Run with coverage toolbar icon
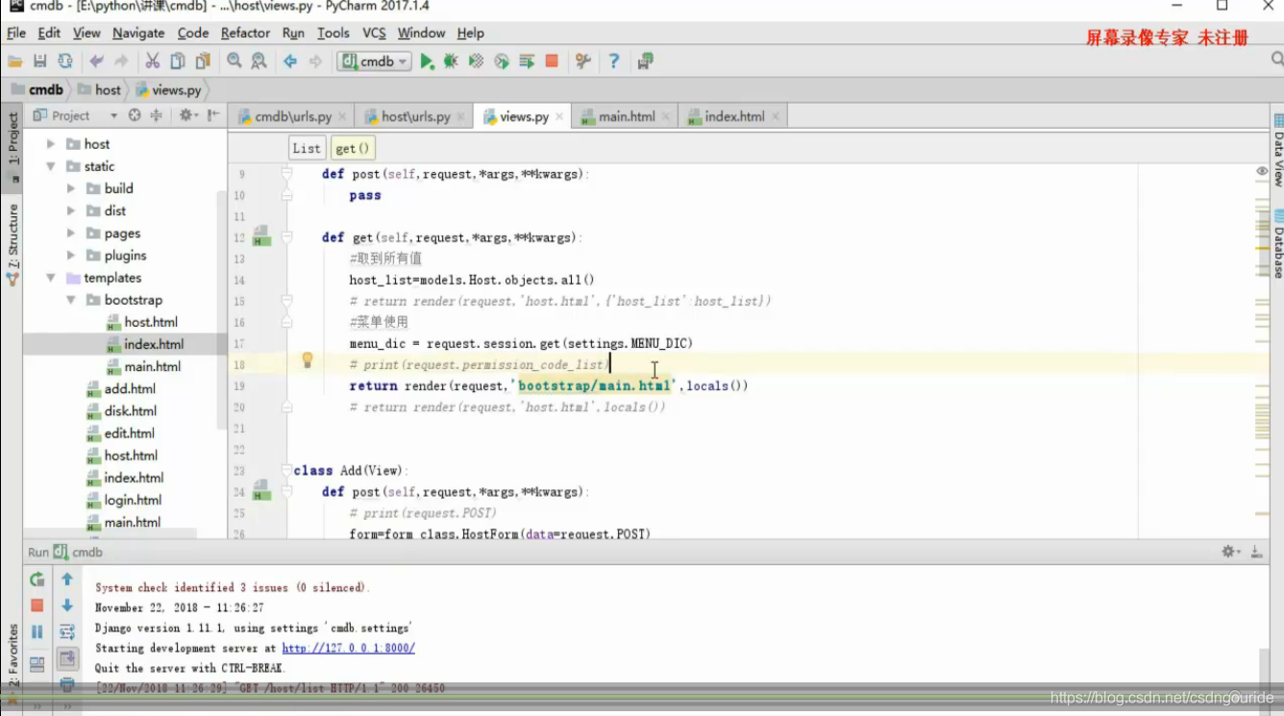The image size is (1284, 716). click(x=476, y=62)
